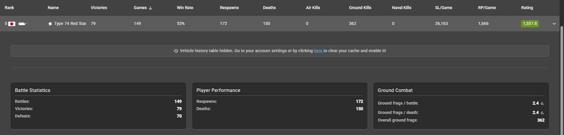Screen dimensions: 564x135
Task: Sort by Deaths column header
Action: click(269, 8)
